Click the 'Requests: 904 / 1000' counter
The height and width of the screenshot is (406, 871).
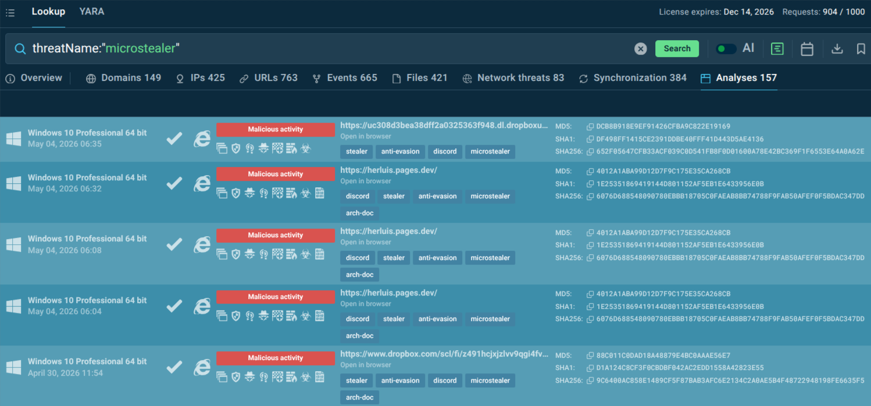coord(823,12)
